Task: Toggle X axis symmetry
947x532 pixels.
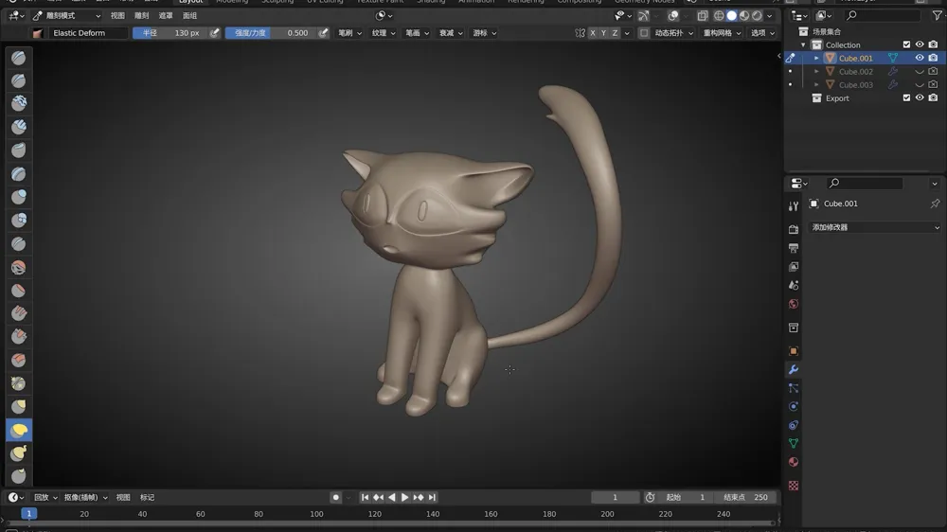Action: point(593,33)
